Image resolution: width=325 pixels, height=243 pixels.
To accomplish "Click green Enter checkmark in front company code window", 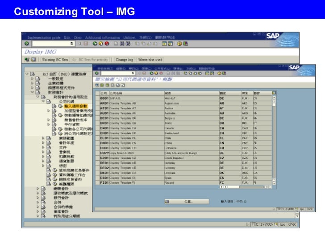I will 97,73.
